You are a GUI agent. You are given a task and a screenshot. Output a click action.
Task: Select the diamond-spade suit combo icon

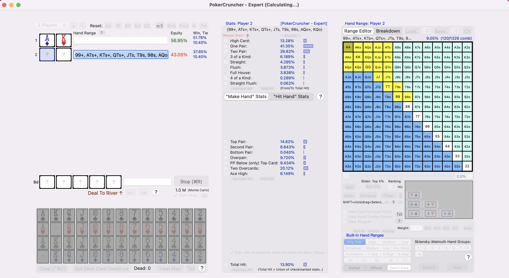tap(414, 214)
